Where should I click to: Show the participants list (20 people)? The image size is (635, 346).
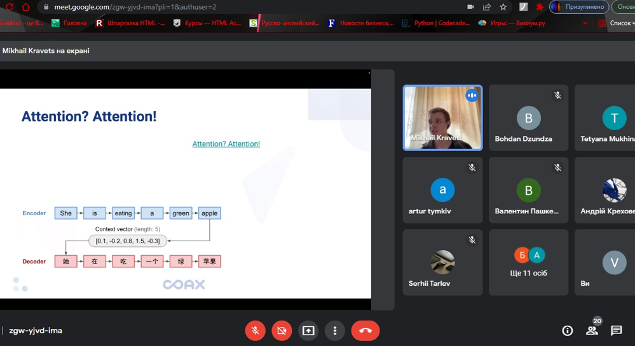click(x=592, y=331)
